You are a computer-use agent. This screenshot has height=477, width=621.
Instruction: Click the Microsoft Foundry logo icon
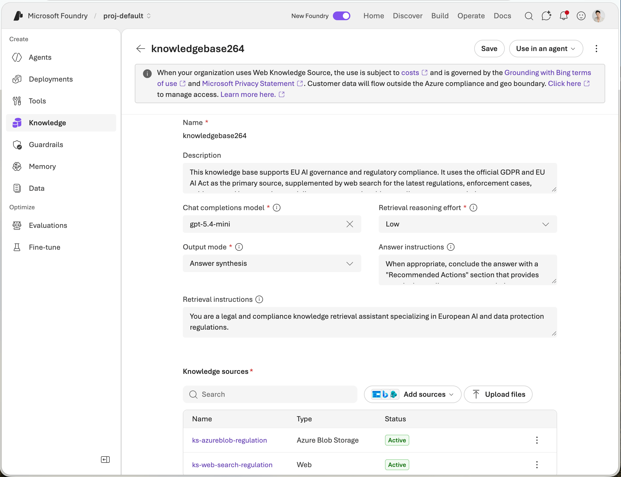pos(18,16)
